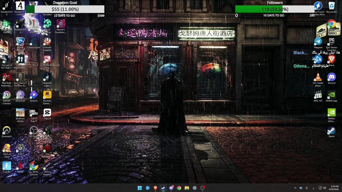Viewport: 342px width, 192px height.
Task: Open The Evil Within 2 desktop icon
Action: 34,27
